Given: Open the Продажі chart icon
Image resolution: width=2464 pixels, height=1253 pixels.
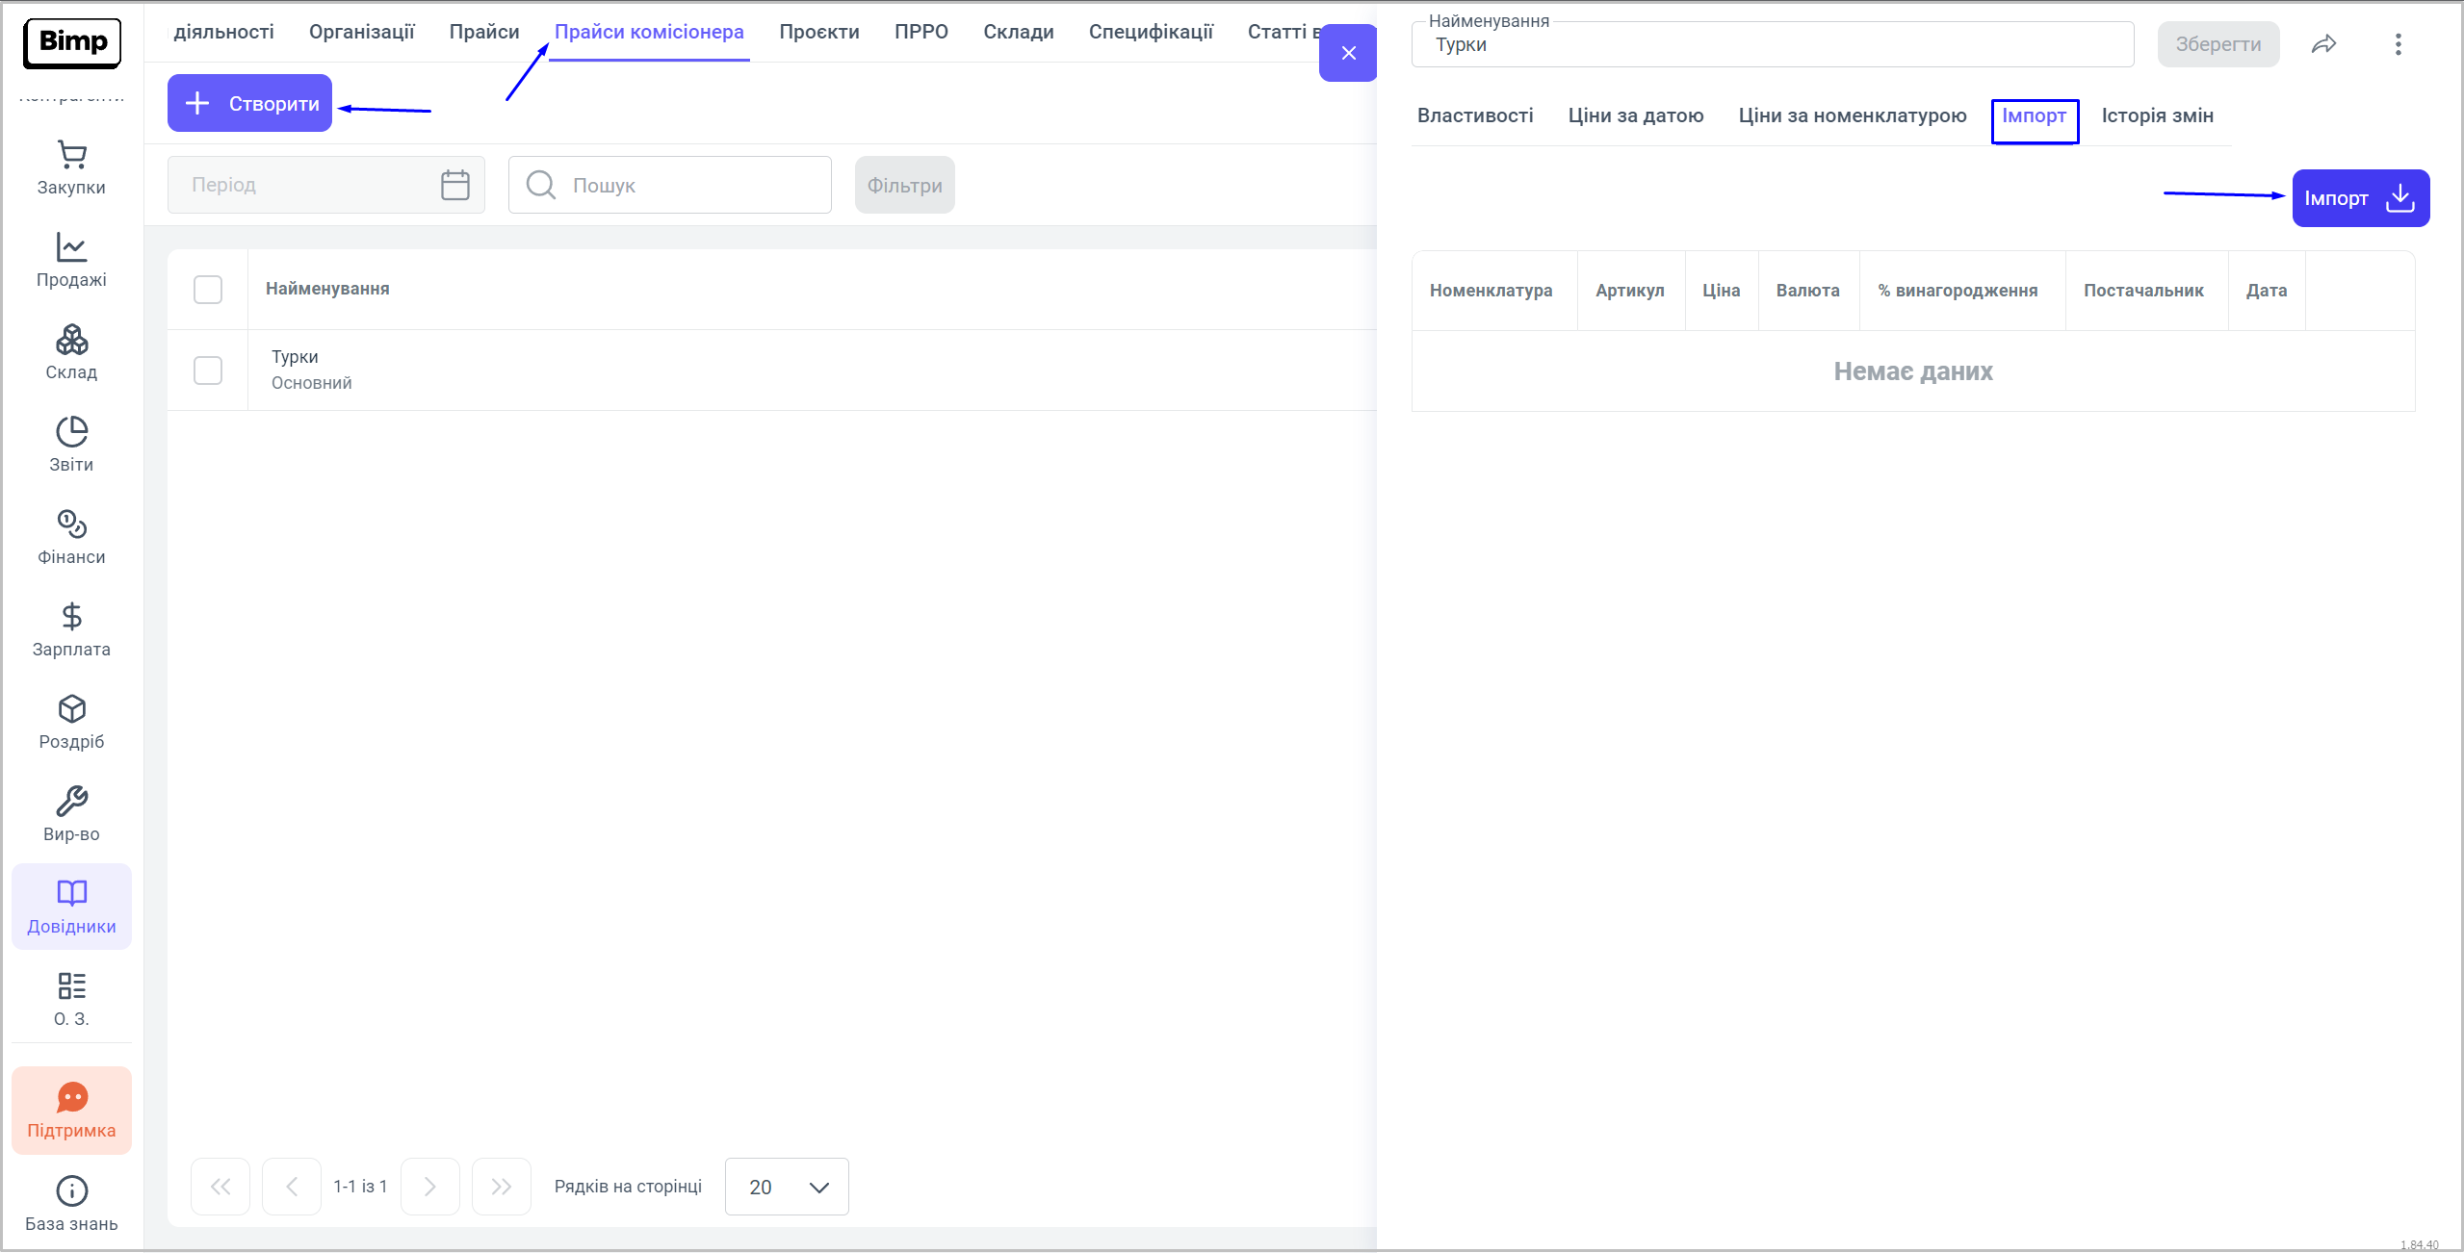Looking at the screenshot, I should (71, 261).
